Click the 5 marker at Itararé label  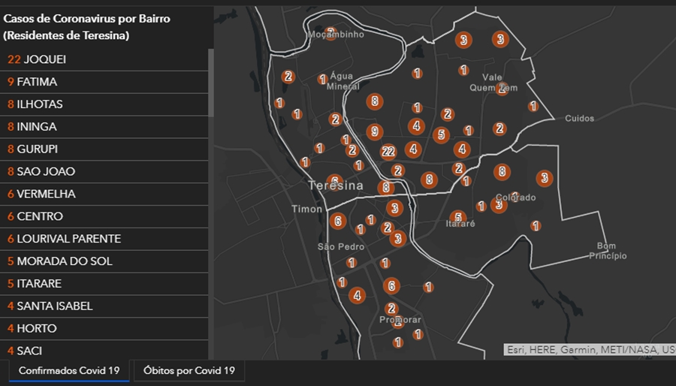[458, 218]
